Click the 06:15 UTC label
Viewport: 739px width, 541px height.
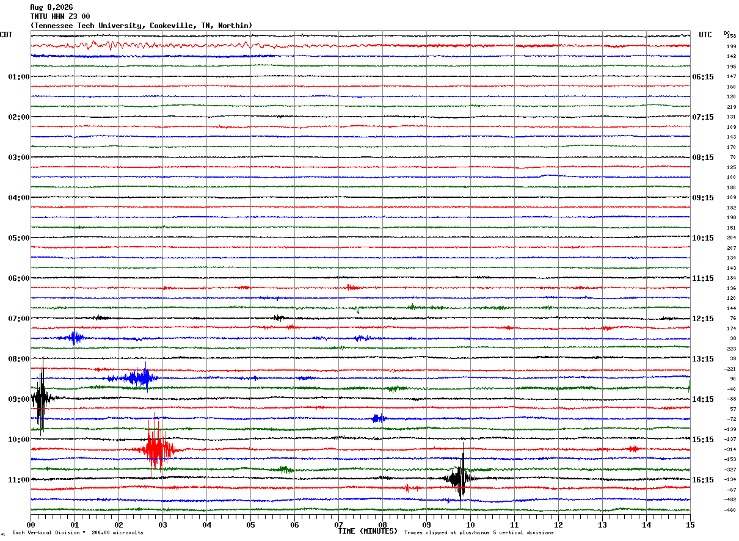(x=702, y=77)
